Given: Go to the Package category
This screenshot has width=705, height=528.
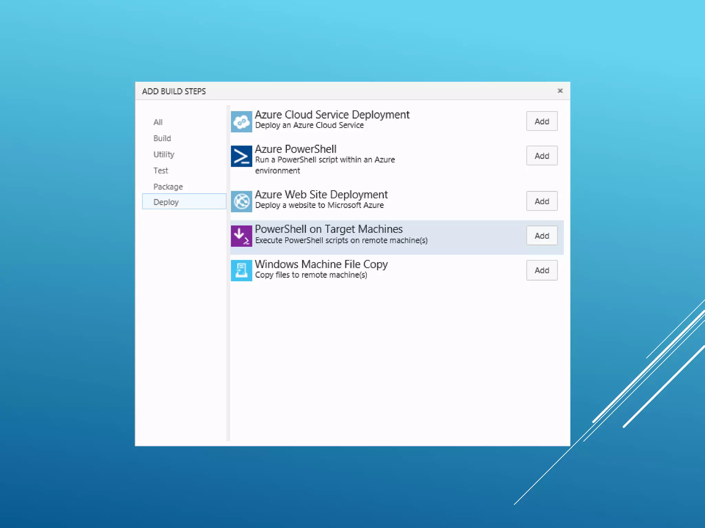Looking at the screenshot, I should pyautogui.click(x=168, y=187).
